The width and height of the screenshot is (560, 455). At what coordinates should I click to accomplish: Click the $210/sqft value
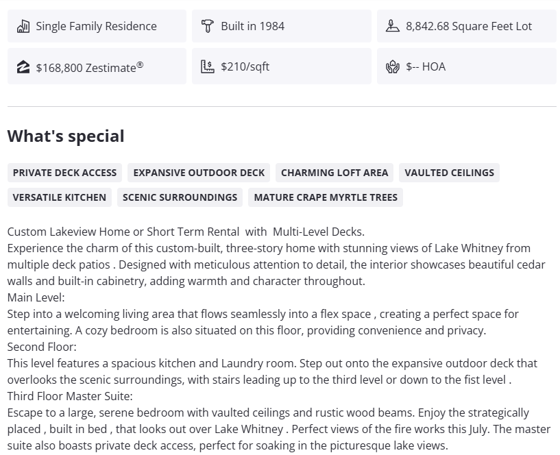click(x=245, y=66)
